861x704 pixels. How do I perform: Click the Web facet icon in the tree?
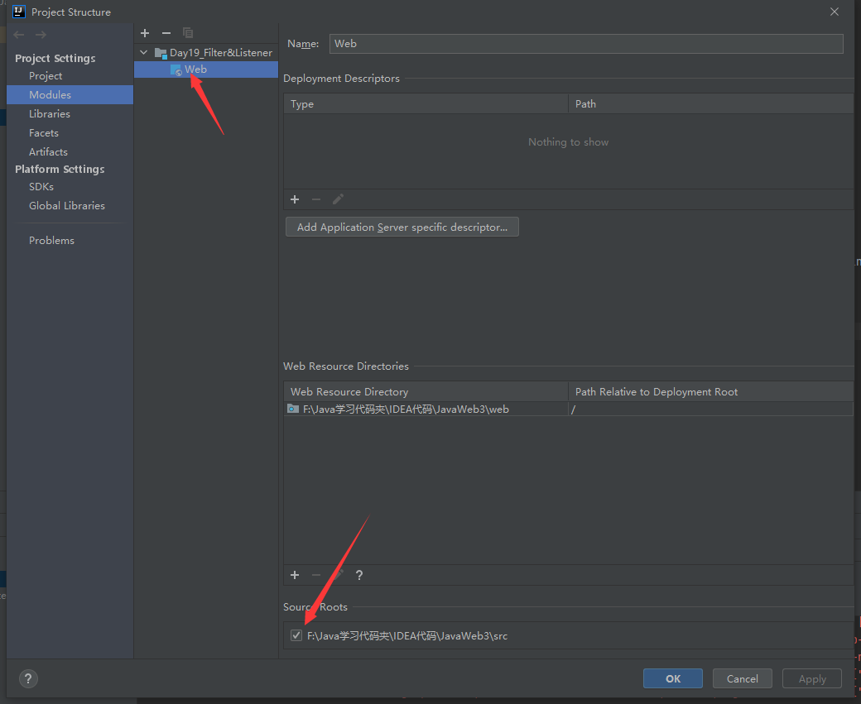tap(176, 69)
